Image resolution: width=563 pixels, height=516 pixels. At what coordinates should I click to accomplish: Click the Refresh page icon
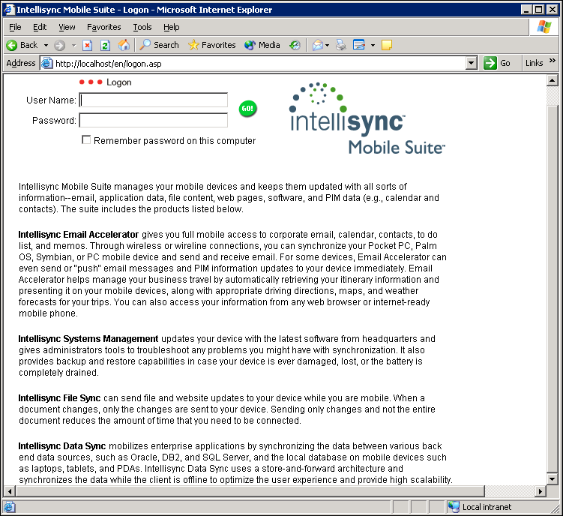click(105, 45)
